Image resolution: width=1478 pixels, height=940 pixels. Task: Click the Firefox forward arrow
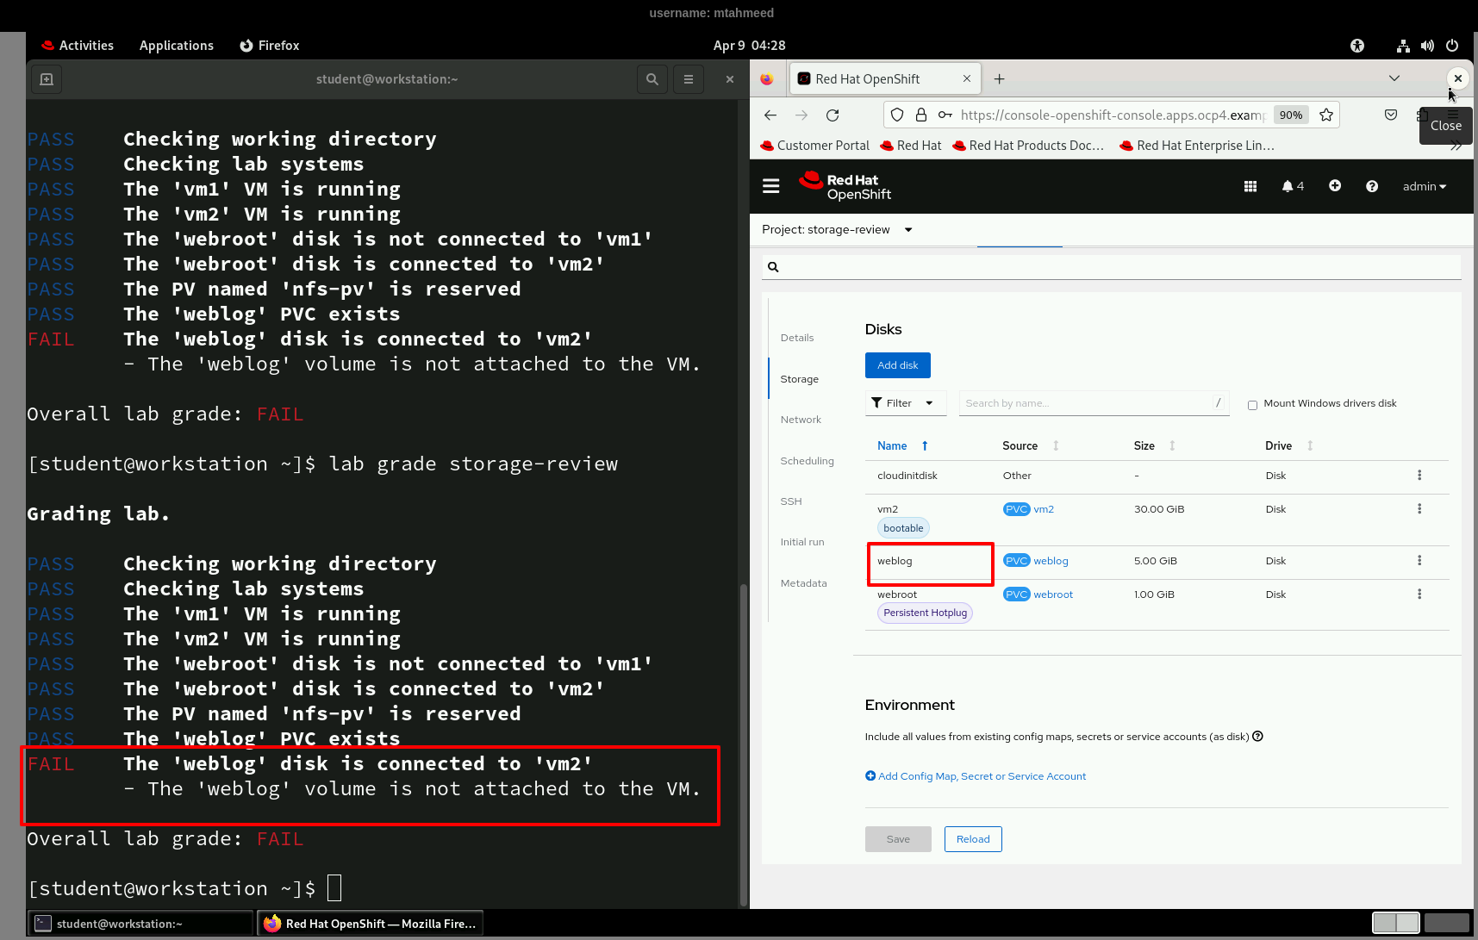[x=801, y=115]
